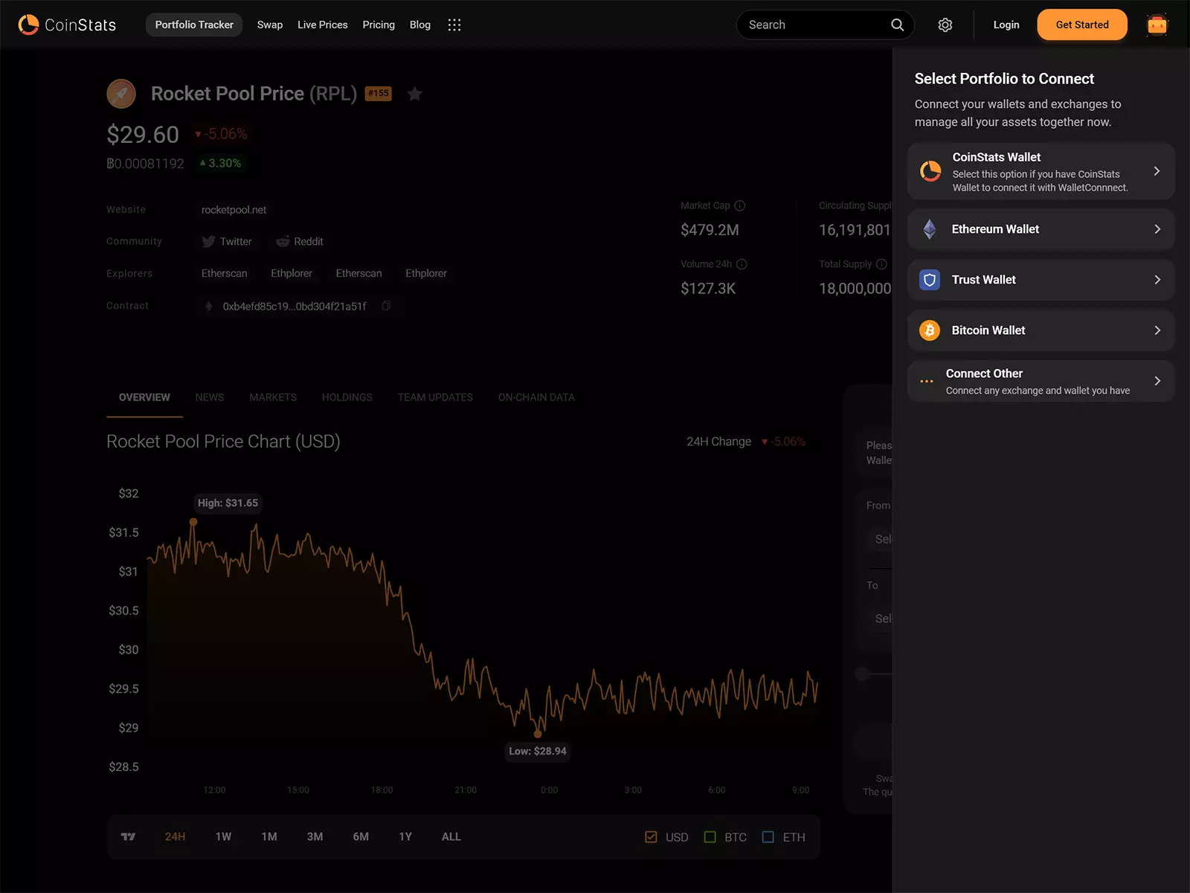This screenshot has width=1190, height=893.
Task: Click the CoinStats Wallet logo icon
Action: click(930, 171)
